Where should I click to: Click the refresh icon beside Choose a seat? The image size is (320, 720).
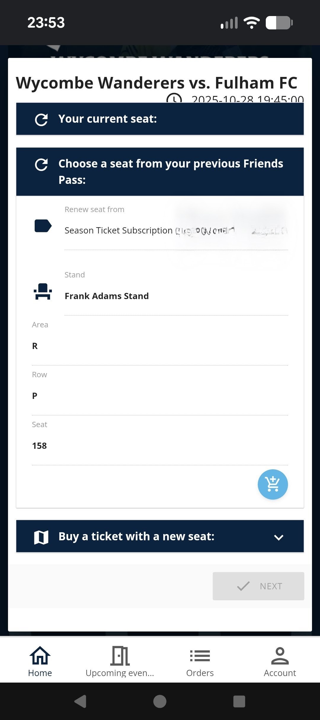pyautogui.click(x=41, y=165)
